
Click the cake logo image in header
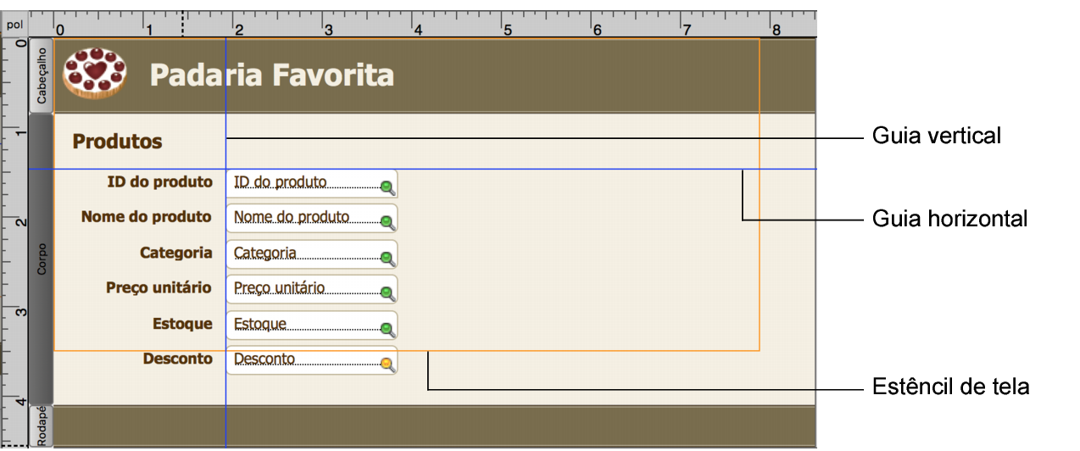(x=95, y=73)
